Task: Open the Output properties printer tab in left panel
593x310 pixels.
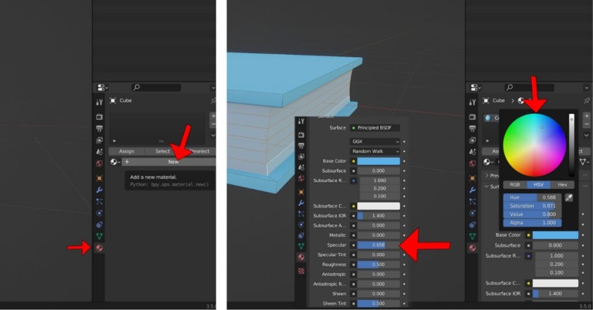Action: coord(99,128)
